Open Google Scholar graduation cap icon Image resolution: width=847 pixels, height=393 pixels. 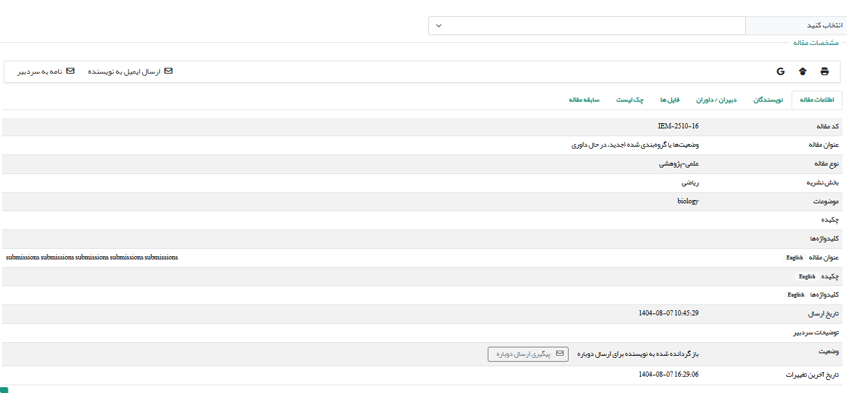click(x=802, y=72)
